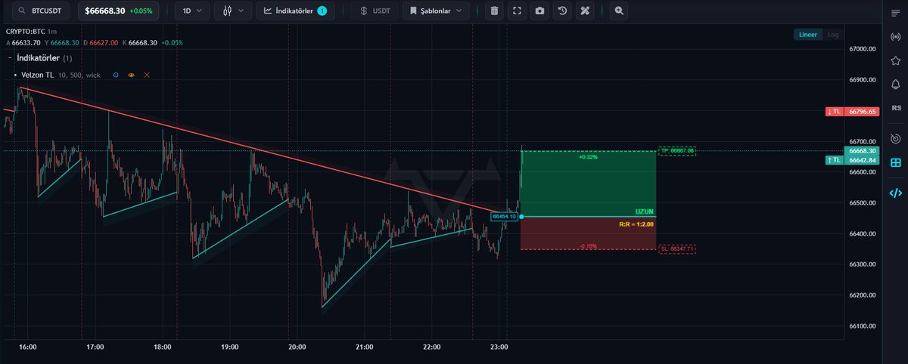
Task: Click the trash delete drawings icon
Action: [x=494, y=11]
